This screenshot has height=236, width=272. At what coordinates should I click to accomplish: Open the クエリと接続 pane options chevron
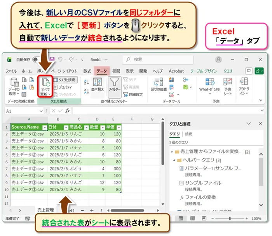(x=249, y=123)
